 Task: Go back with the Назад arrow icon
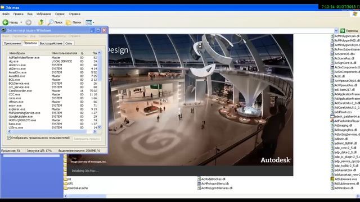6,22
